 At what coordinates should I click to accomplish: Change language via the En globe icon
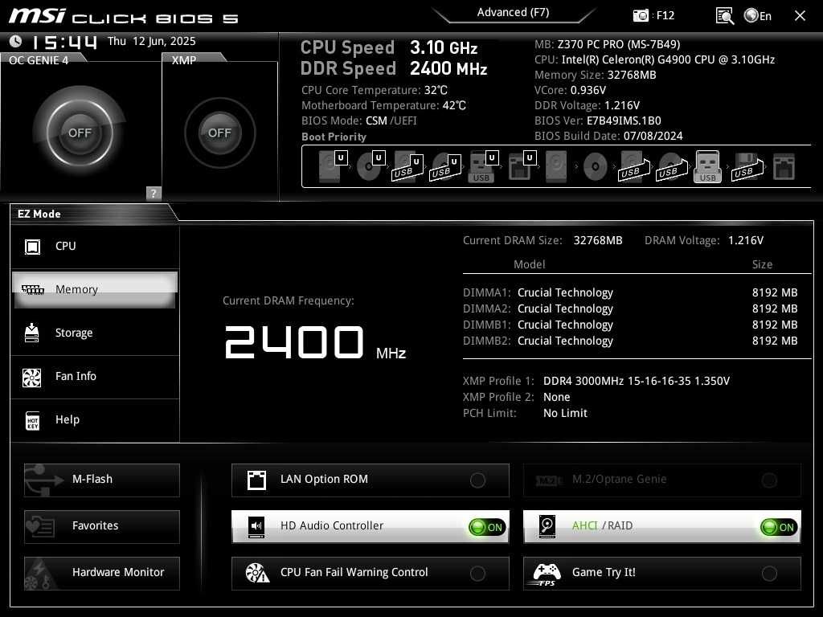point(757,16)
